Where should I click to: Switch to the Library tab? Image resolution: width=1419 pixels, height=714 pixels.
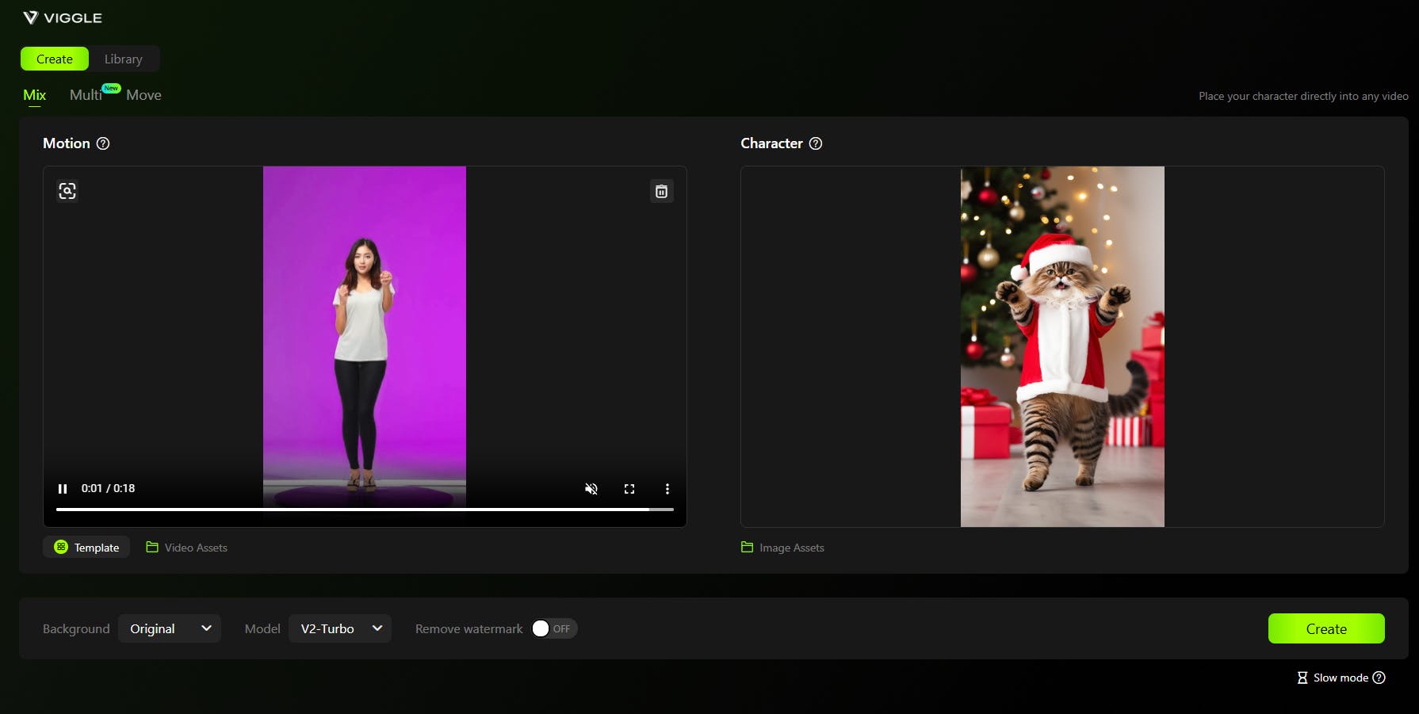pyautogui.click(x=124, y=59)
